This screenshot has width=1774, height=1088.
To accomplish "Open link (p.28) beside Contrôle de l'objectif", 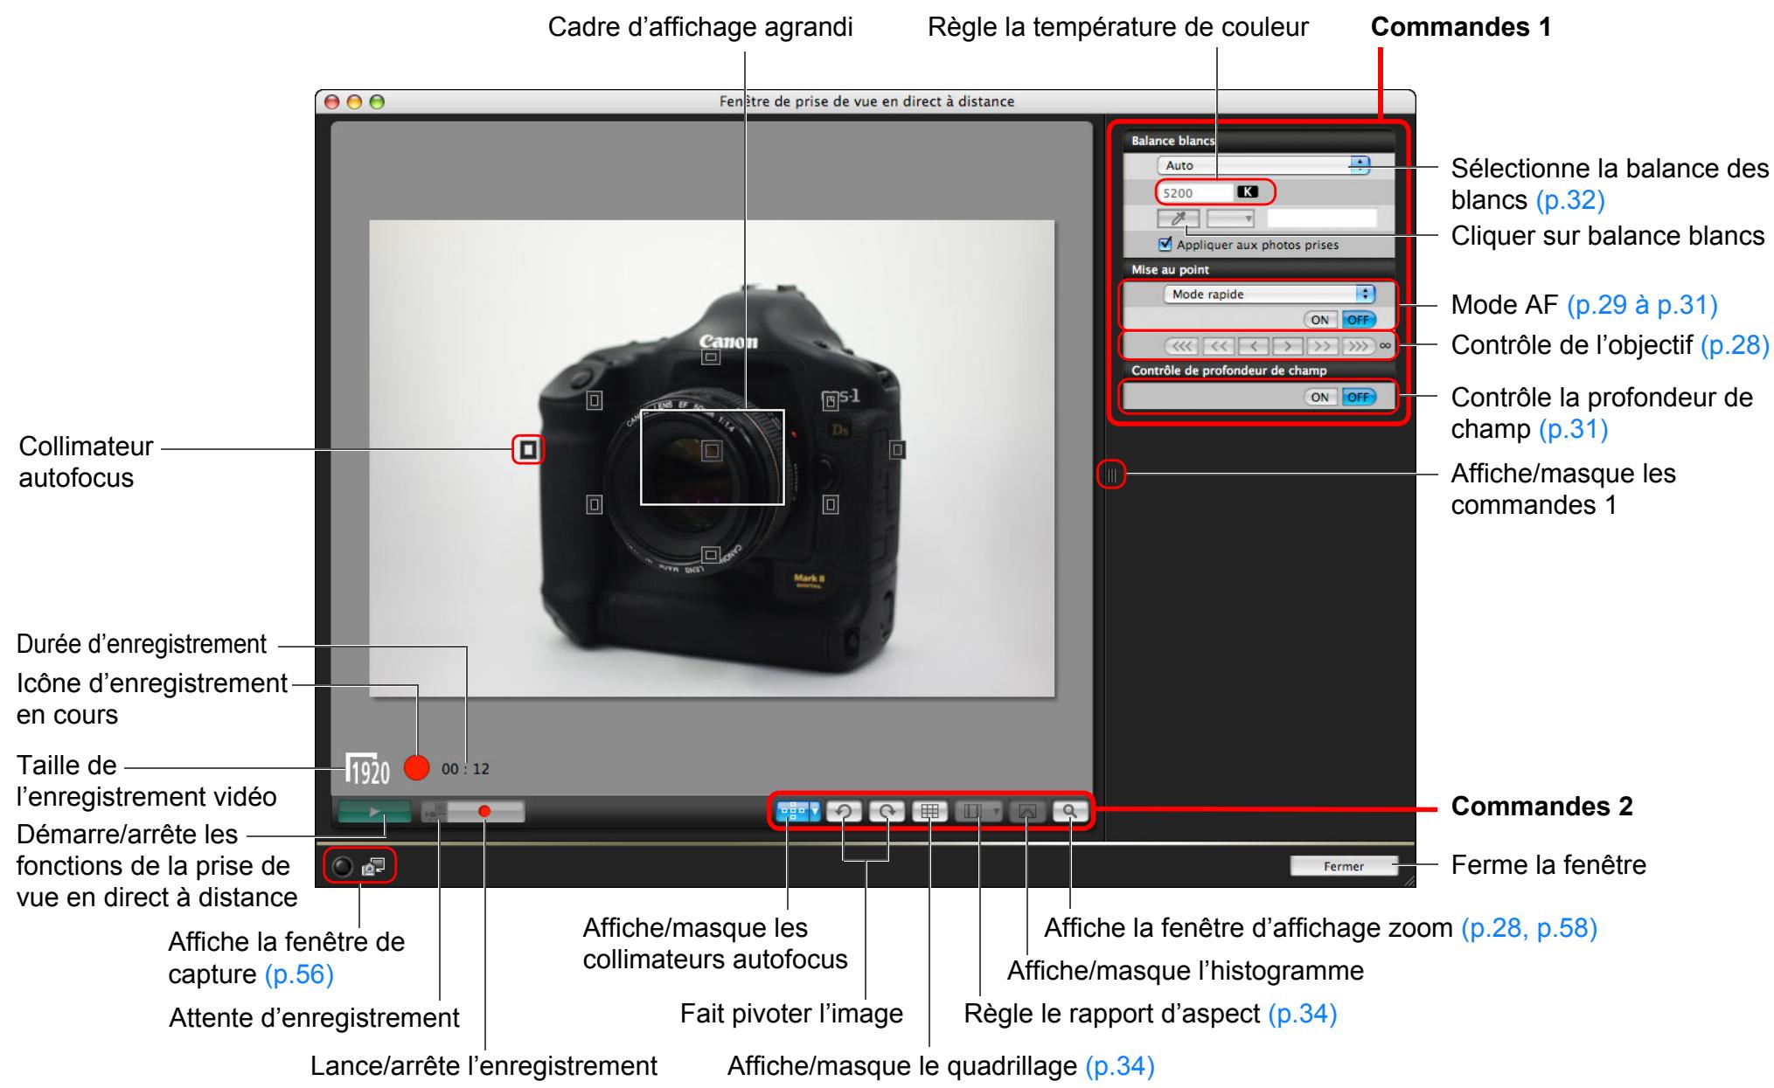I will coord(1736,345).
